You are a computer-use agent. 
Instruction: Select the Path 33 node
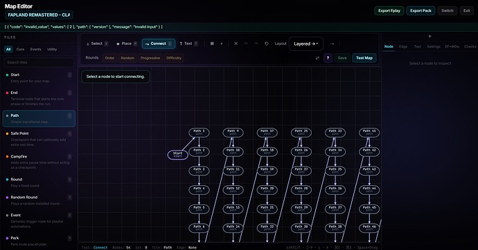pyautogui.click(x=335, y=133)
